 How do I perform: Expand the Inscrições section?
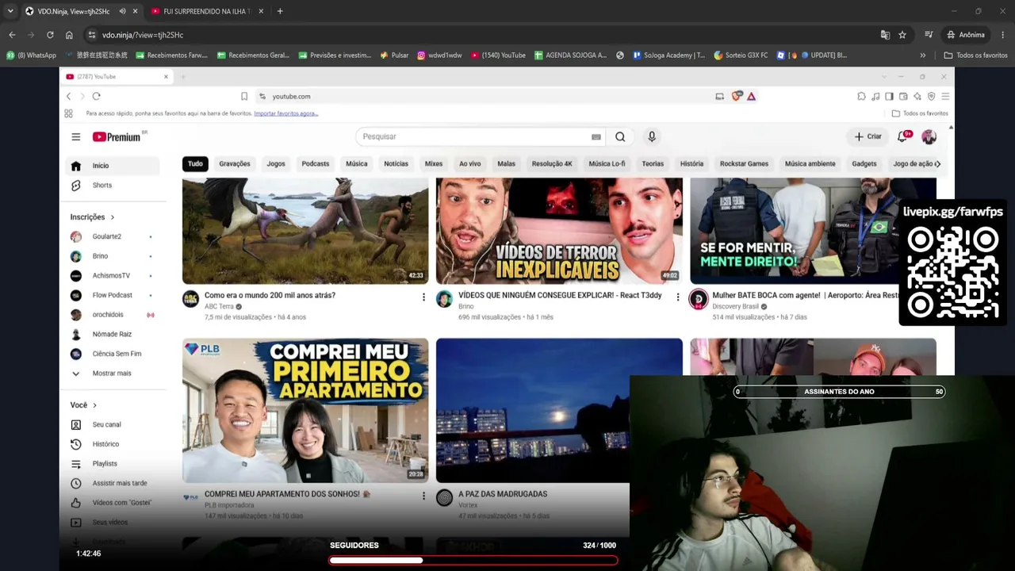(x=92, y=217)
